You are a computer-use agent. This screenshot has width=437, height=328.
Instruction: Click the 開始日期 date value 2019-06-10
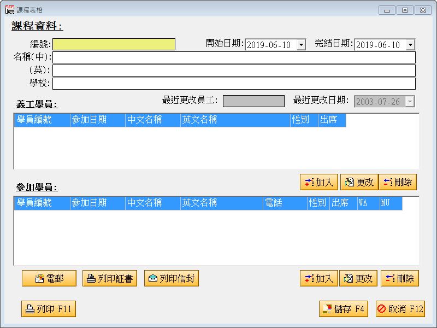(269, 45)
